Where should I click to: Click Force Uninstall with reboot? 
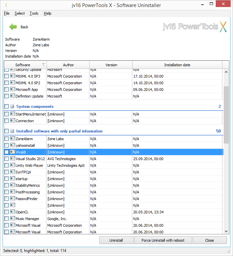point(163,240)
